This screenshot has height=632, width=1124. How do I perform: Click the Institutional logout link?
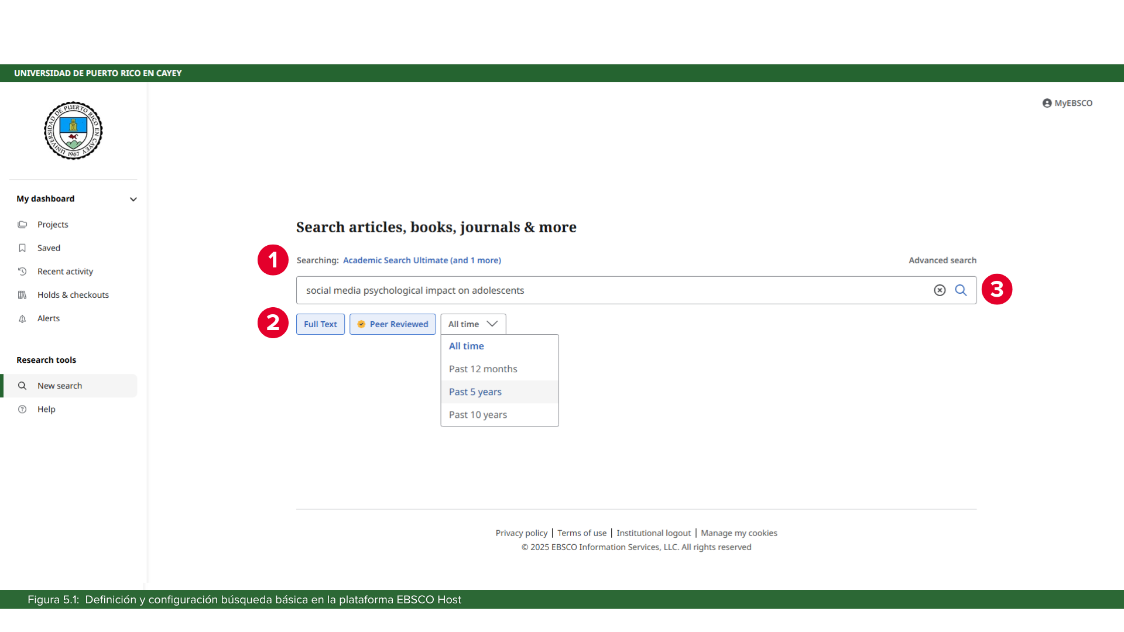click(x=653, y=533)
